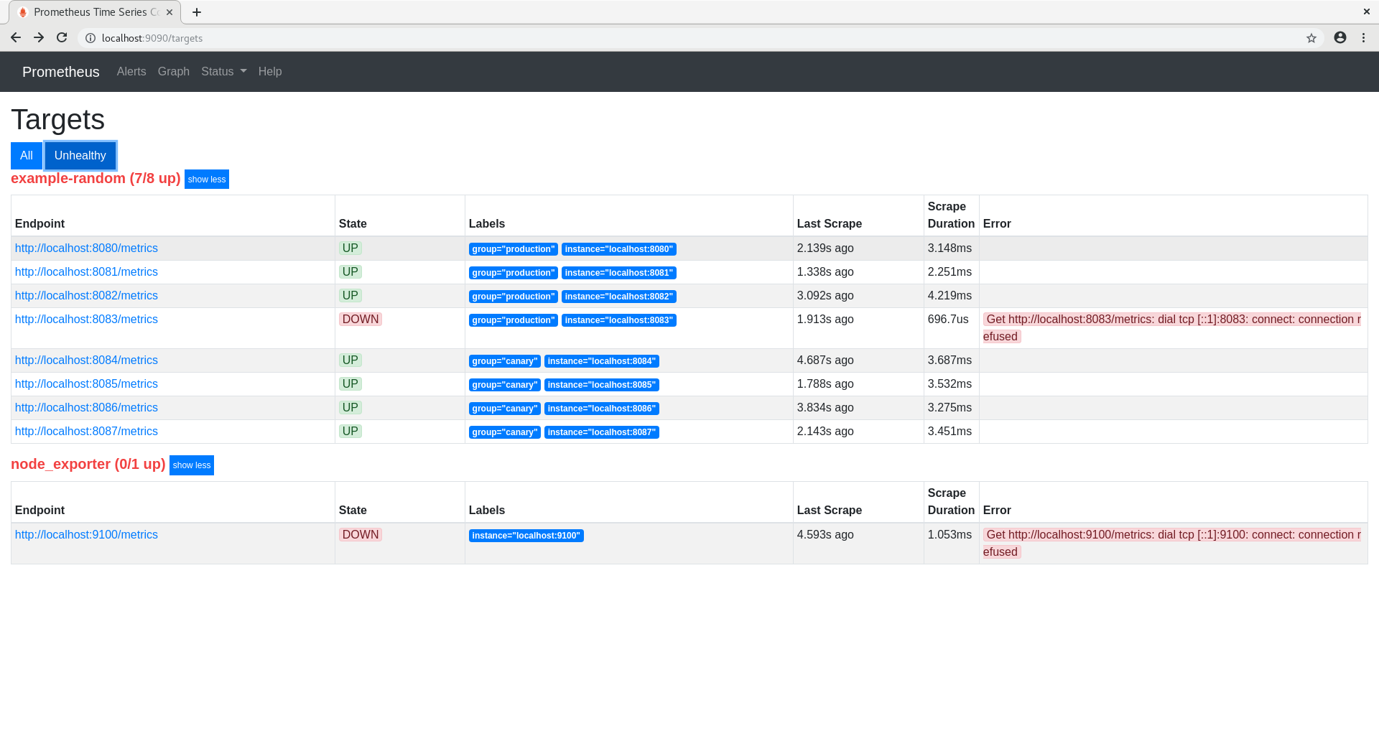Open the Help link in navbar
The image size is (1379, 731).
click(270, 72)
